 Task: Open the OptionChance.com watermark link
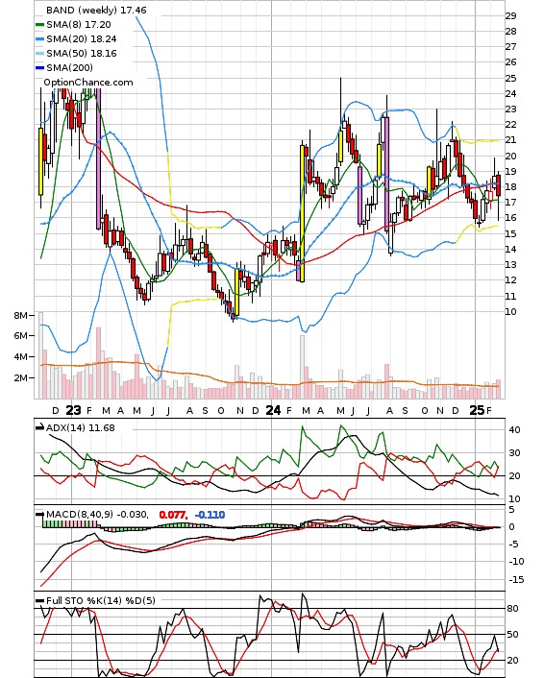coord(88,83)
